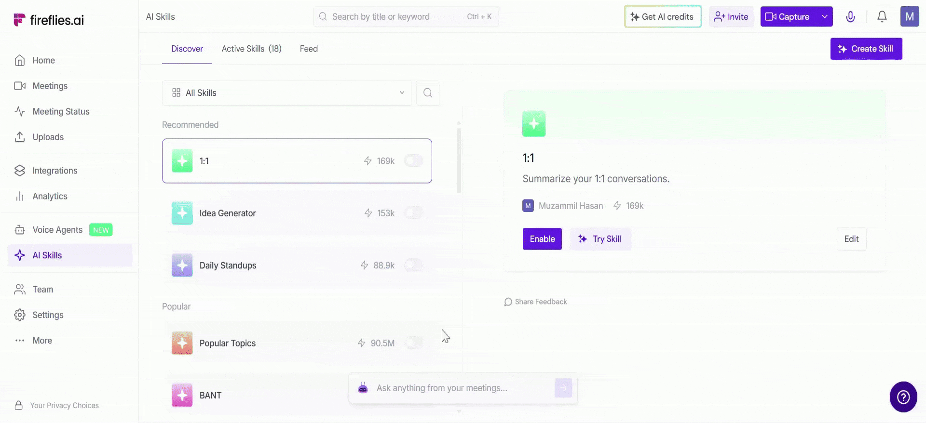Expand the More sidebar menu
Screen dimensions: 926x423
point(42,341)
